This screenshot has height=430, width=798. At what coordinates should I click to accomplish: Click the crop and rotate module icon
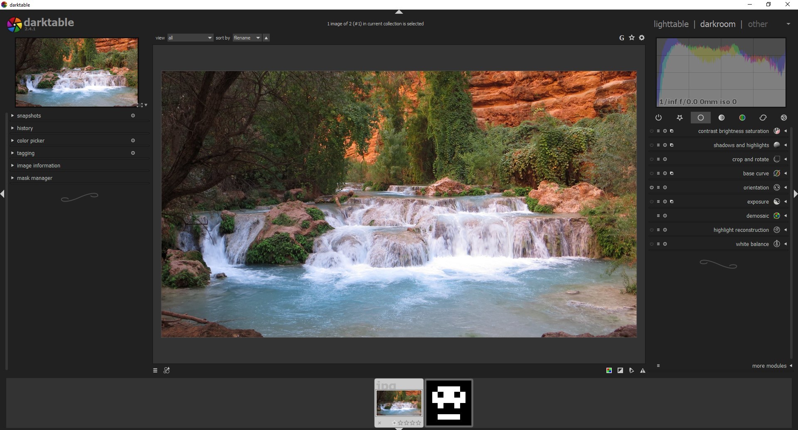776,159
